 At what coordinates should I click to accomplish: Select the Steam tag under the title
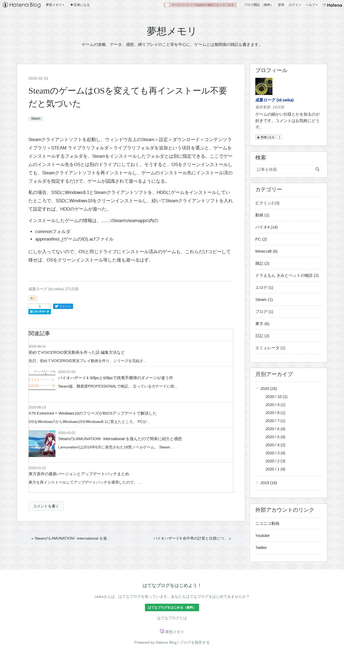36,119
